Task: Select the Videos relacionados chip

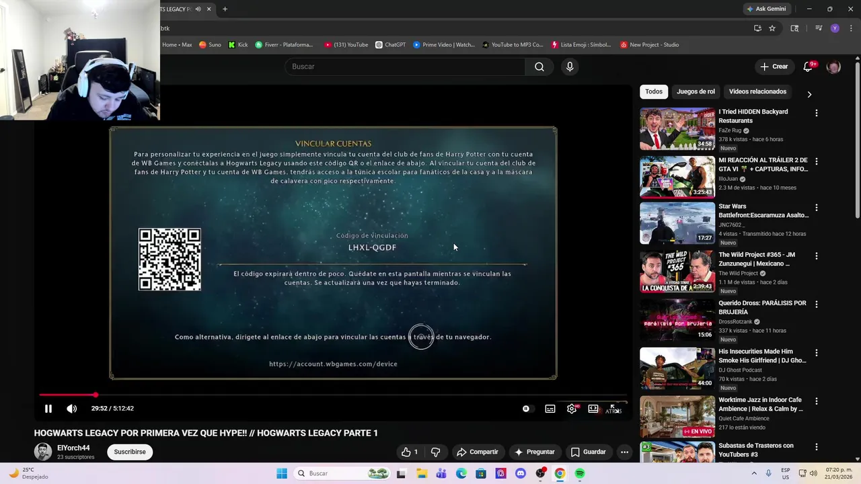Action: click(x=757, y=91)
